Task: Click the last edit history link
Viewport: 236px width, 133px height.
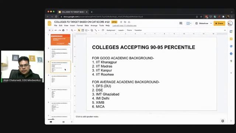Action: pyautogui.click(x=124, y=25)
